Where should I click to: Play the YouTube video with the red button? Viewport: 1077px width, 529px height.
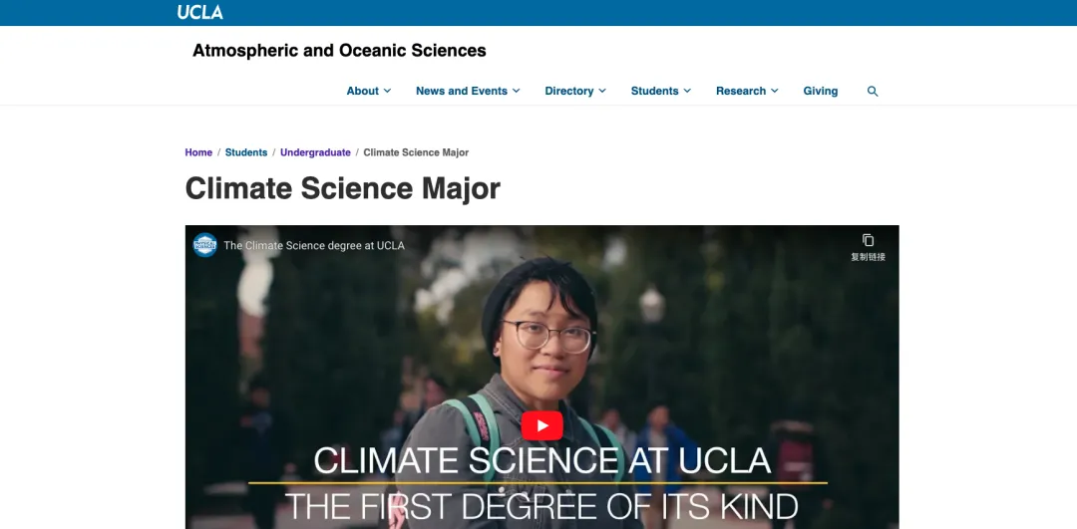[541, 426]
